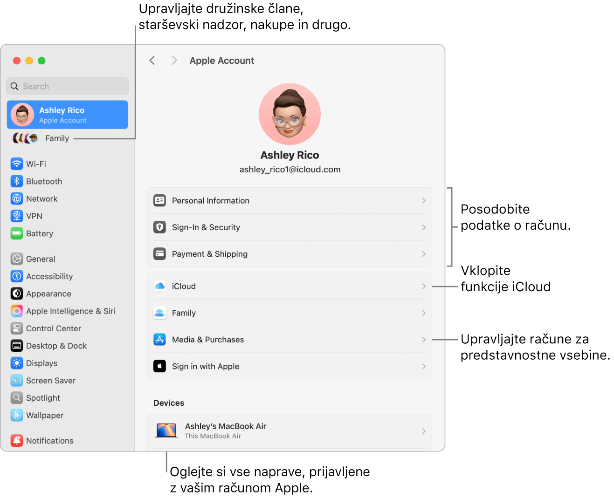Click Payment & Shipping card icon
The image size is (614, 498).
[x=159, y=254]
